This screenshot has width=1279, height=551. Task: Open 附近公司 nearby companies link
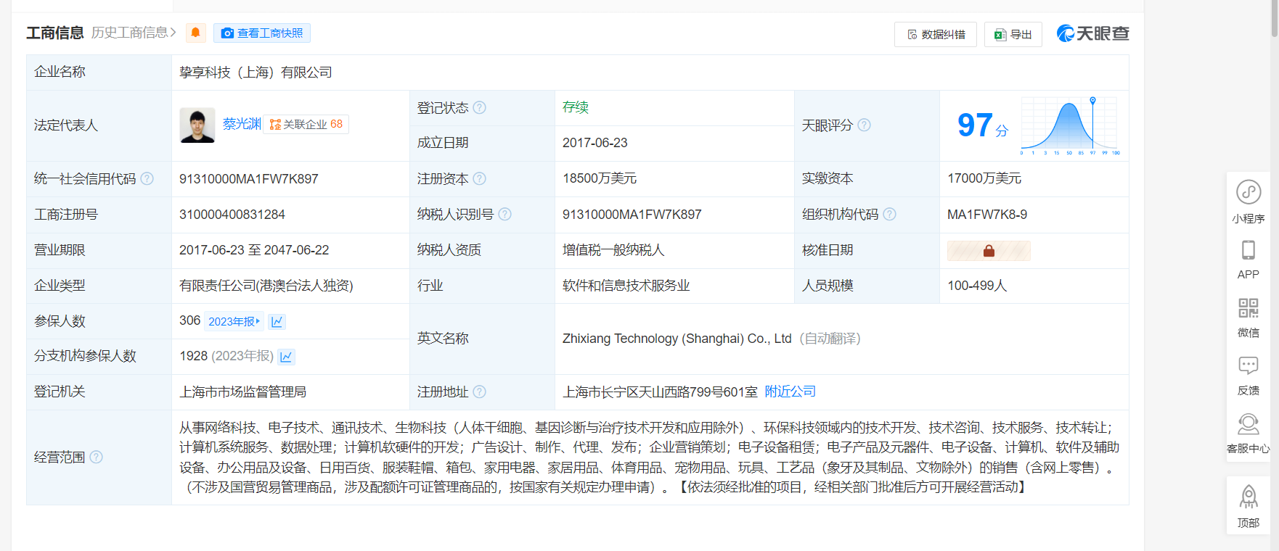[x=790, y=391]
